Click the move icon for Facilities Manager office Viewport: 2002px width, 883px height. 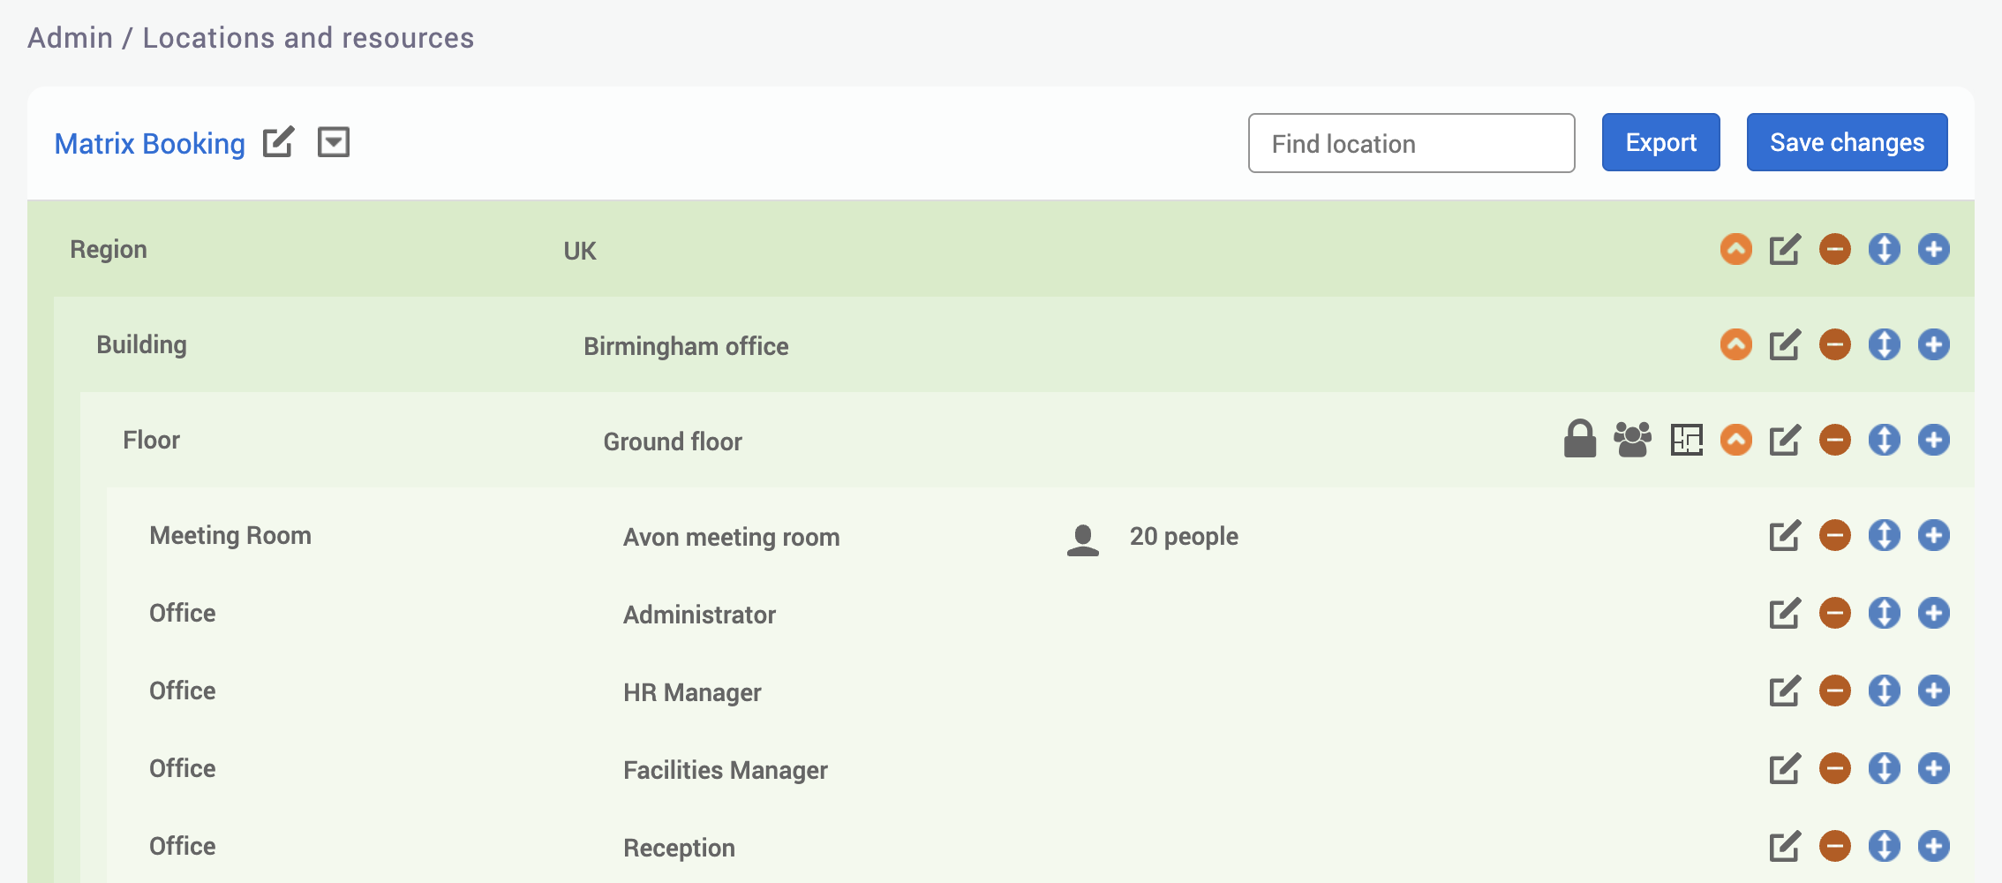[1884, 768]
